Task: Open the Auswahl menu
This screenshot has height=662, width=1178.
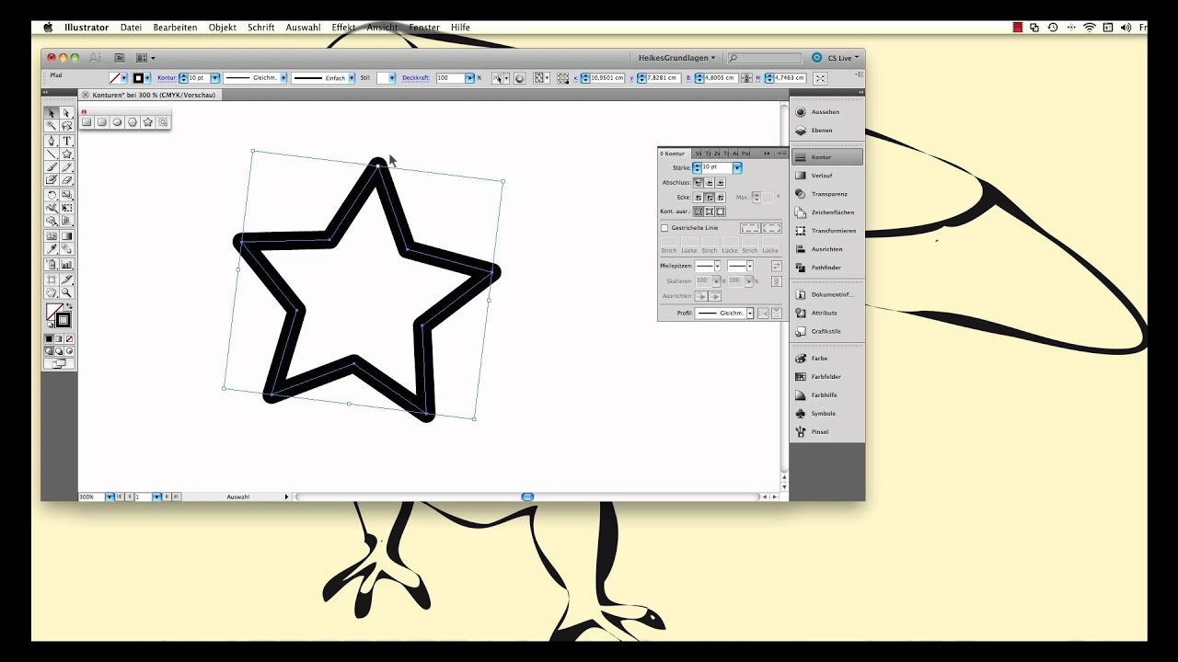Action: [x=303, y=28]
